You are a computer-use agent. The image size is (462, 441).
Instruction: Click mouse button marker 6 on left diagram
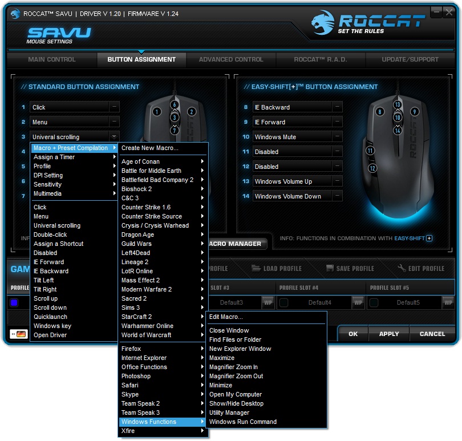point(175,104)
